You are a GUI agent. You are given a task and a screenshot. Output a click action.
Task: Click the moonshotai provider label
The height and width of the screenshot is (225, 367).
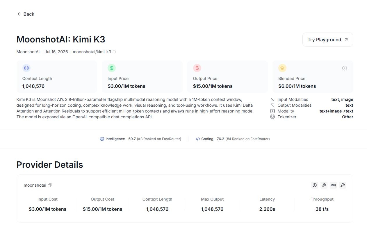(x=35, y=185)
